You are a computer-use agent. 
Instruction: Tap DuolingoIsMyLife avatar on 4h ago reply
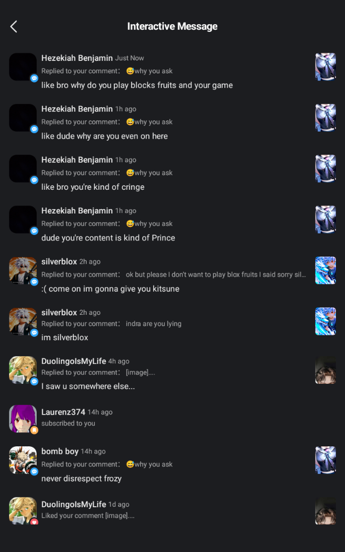(23, 370)
